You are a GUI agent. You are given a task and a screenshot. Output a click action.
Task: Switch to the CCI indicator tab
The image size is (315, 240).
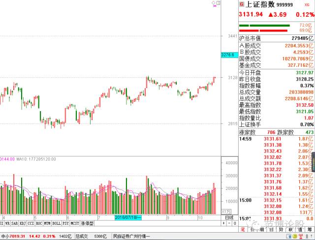[x=31, y=223]
